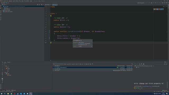Click magnifier icon in commit details toolbar
The height and width of the screenshot is (95, 169).
coord(132,64)
